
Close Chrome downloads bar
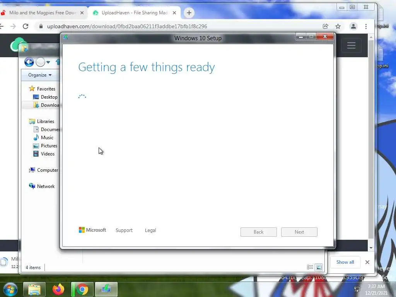[x=367, y=262]
